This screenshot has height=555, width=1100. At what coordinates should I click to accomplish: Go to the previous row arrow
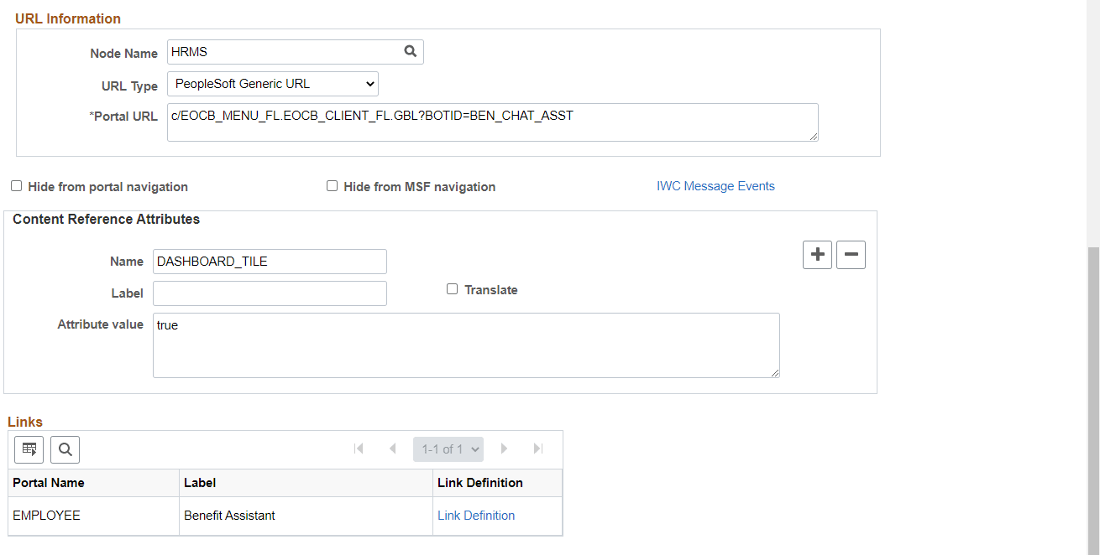click(x=392, y=449)
